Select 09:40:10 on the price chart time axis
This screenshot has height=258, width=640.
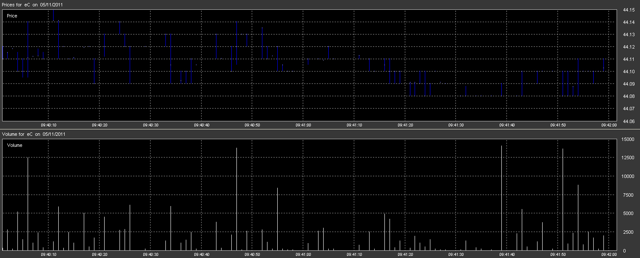pyautogui.click(x=49, y=125)
